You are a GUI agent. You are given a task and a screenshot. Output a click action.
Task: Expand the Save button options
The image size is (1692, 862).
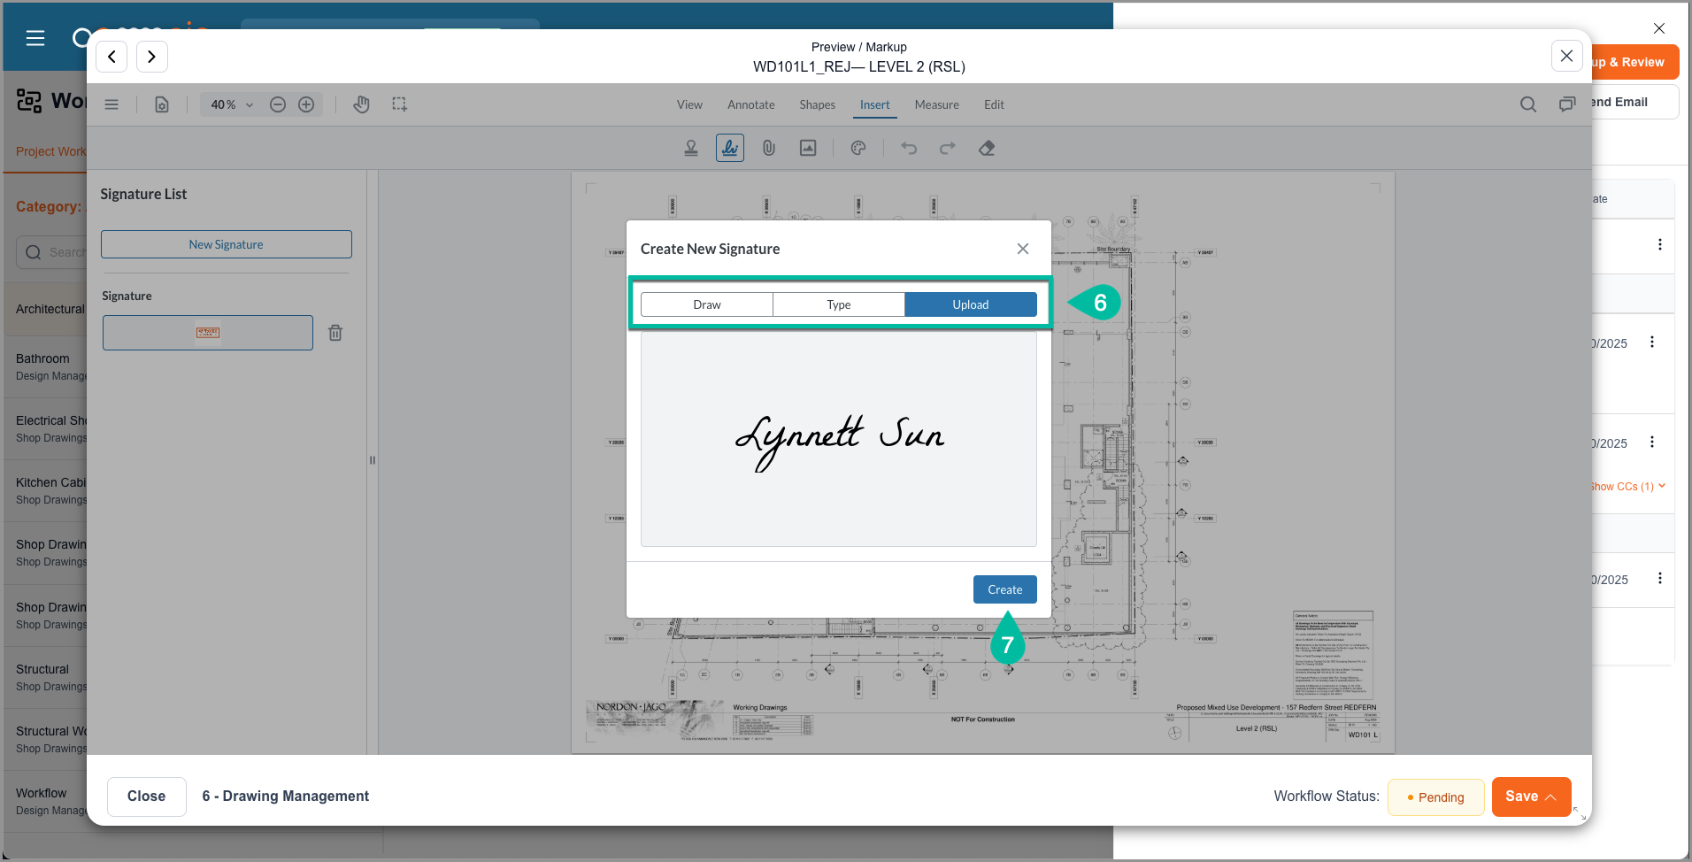(x=1550, y=797)
